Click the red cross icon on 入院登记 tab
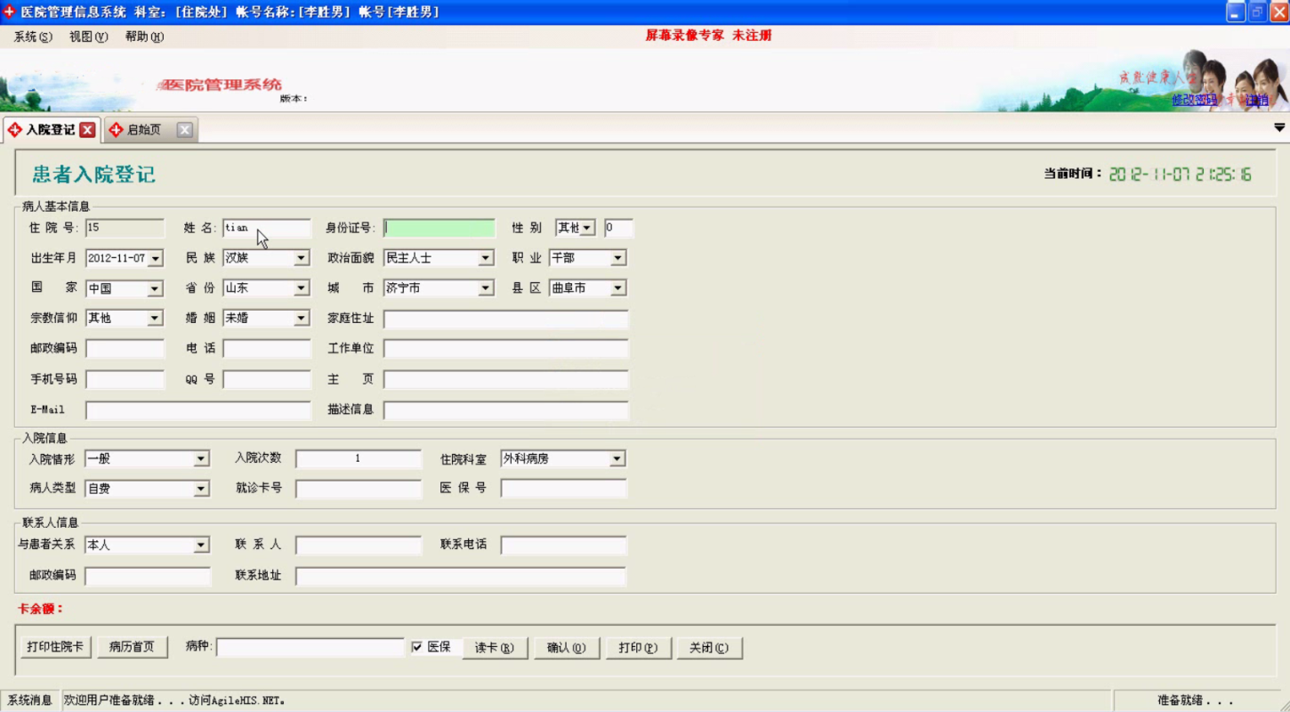This screenshot has width=1290, height=712. [14, 130]
